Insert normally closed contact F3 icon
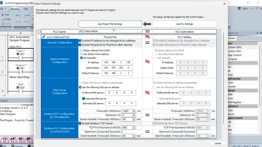Viewport: 262px width, 147px height. (x=12, y=140)
